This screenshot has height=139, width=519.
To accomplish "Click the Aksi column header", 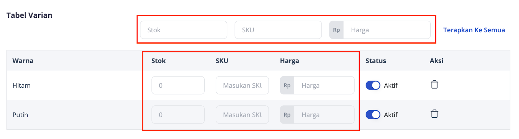I will [x=436, y=61].
